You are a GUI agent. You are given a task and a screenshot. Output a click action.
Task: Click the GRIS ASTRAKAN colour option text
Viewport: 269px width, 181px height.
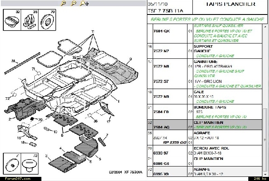(218, 66)
